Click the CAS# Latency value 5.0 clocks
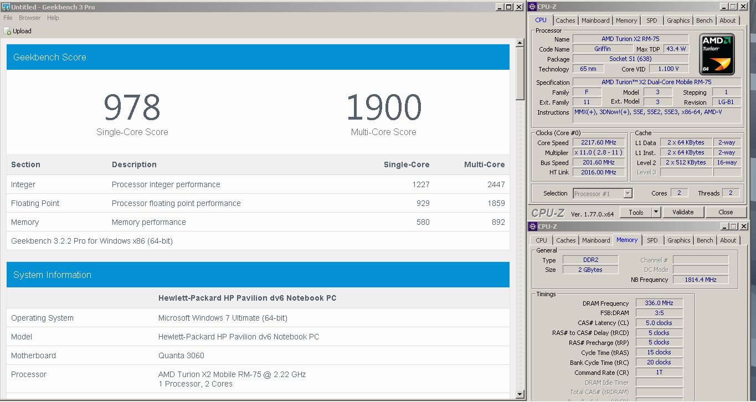This screenshot has height=402, width=756. pos(659,323)
